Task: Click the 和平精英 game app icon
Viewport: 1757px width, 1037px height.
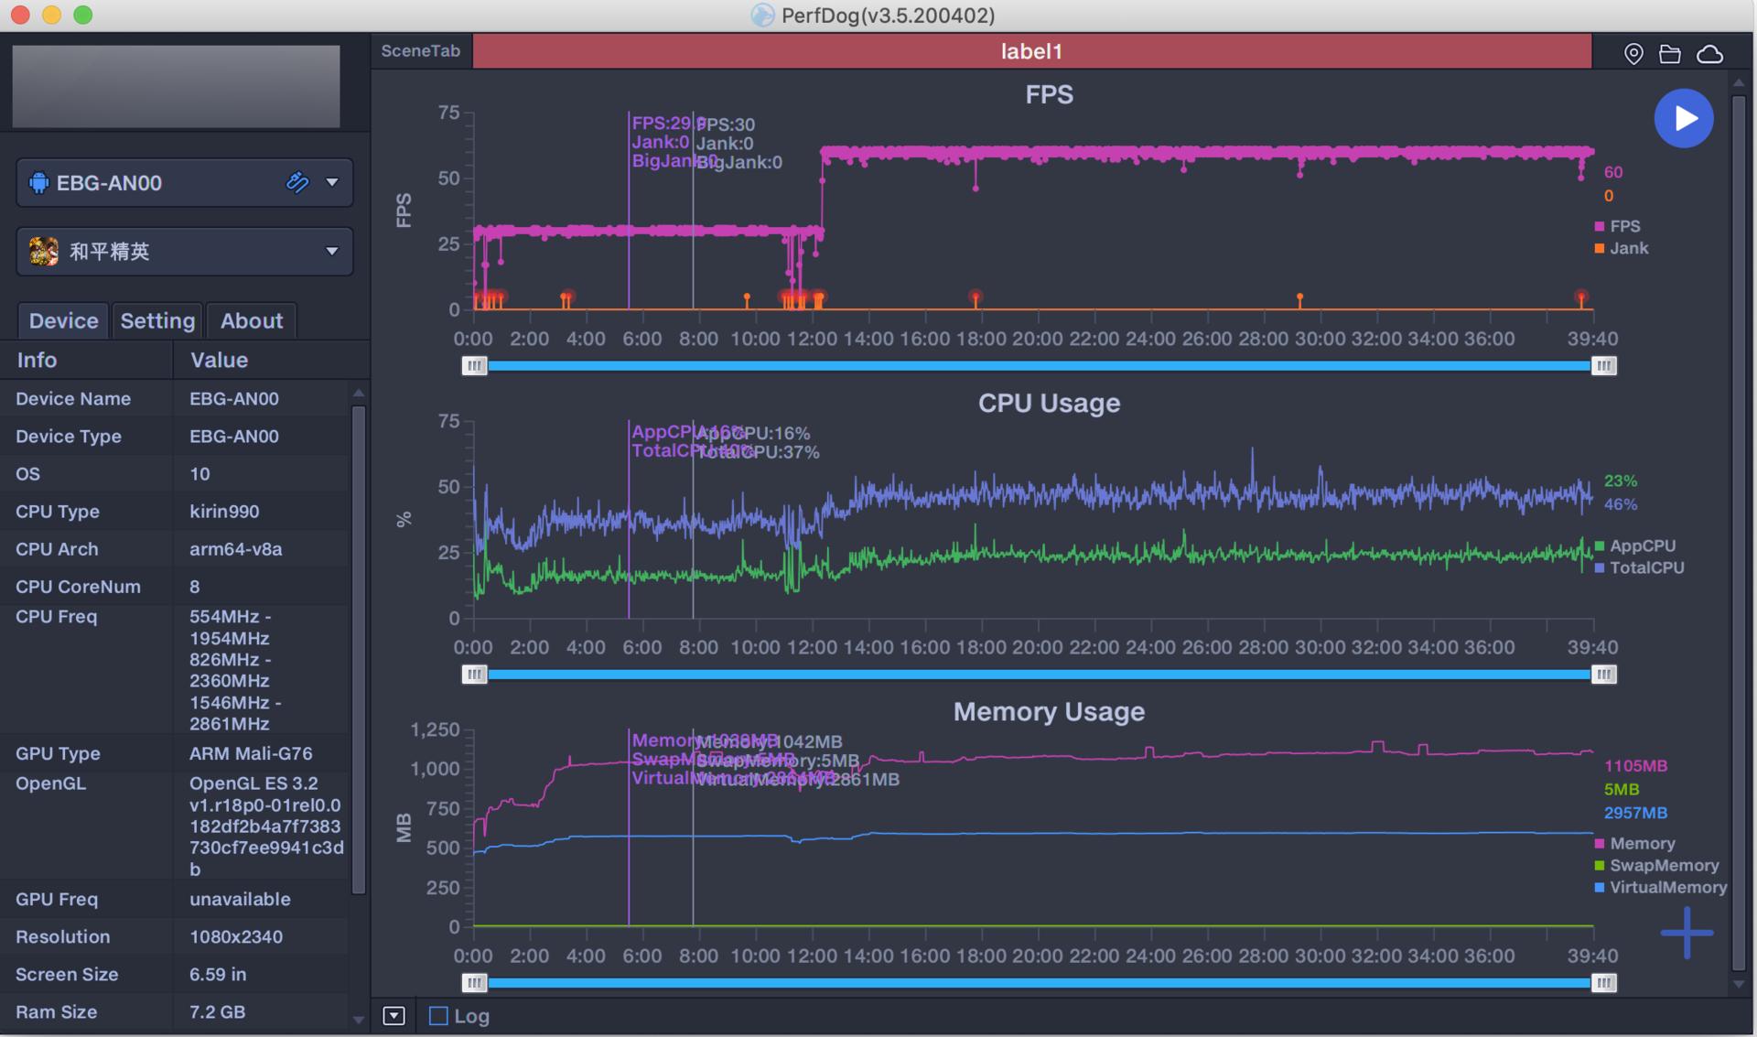Action: (x=43, y=251)
